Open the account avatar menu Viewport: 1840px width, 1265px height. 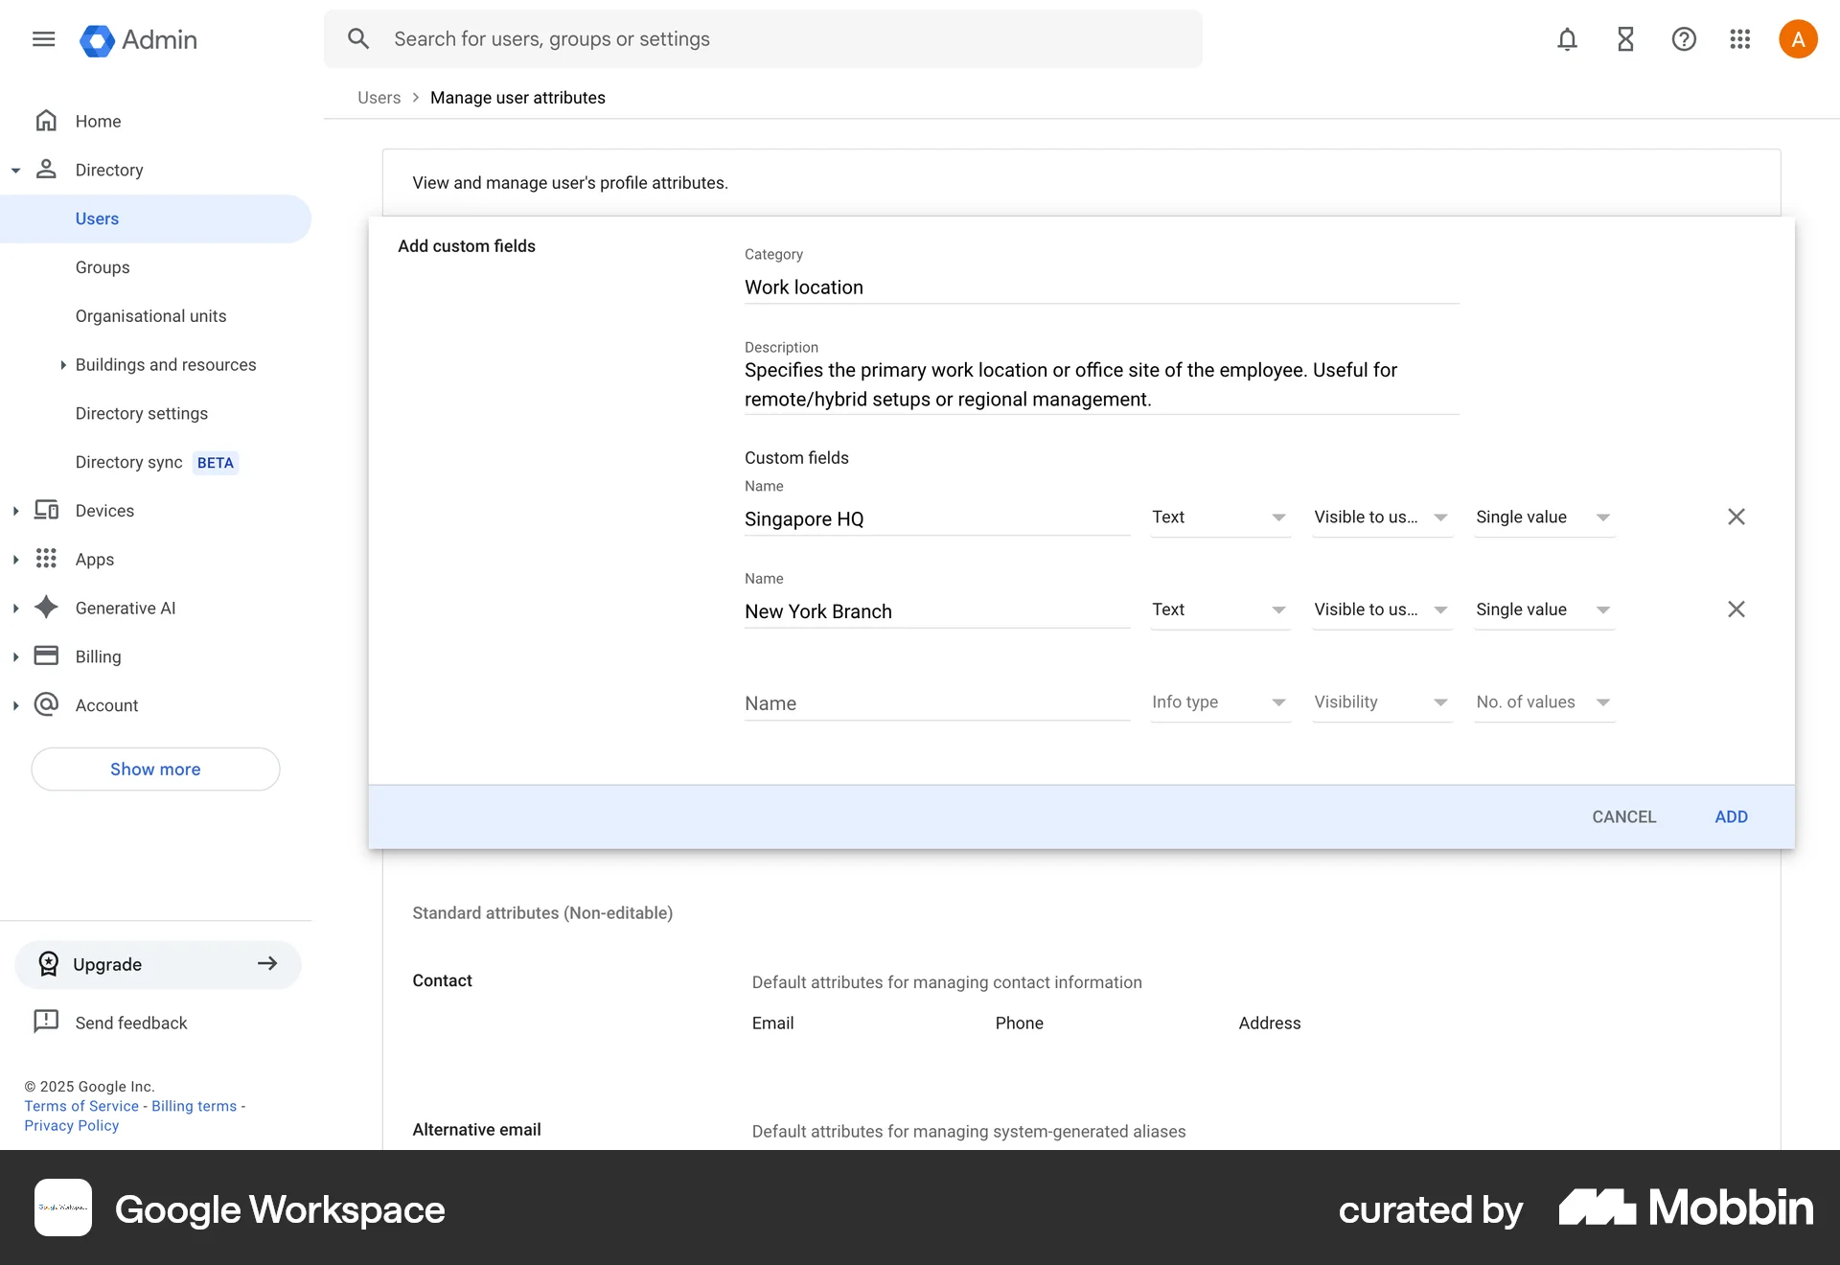coord(1798,38)
